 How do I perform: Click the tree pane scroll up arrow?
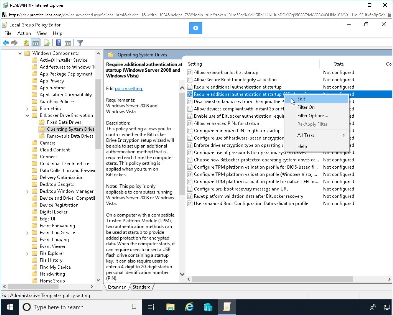coord(98,53)
